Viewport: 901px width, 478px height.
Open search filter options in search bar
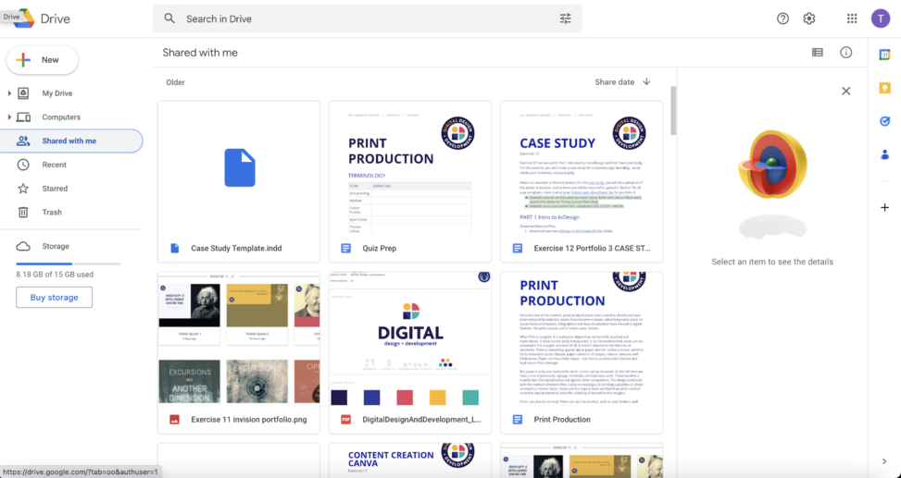pos(565,18)
